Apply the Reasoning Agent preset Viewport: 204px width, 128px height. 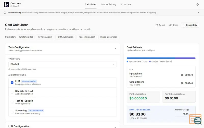87,37
